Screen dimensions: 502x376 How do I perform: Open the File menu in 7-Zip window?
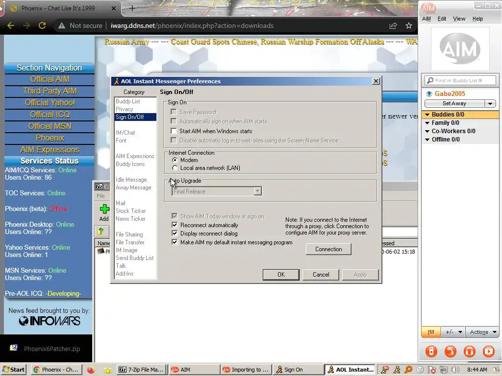(100, 196)
